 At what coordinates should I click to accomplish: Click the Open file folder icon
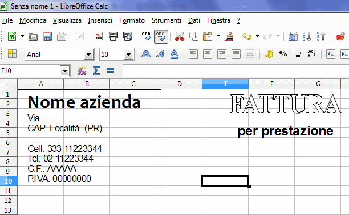[x=33, y=36]
